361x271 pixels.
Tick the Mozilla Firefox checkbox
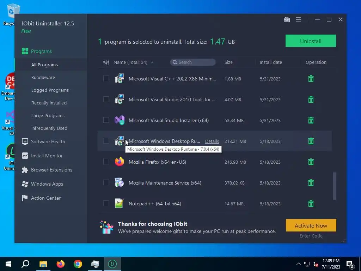(x=106, y=162)
